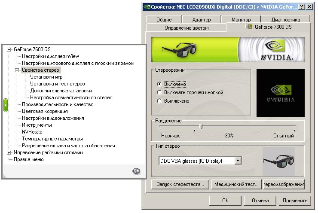Select the Включено radio button
This screenshot has height=213, width=318.
click(159, 84)
